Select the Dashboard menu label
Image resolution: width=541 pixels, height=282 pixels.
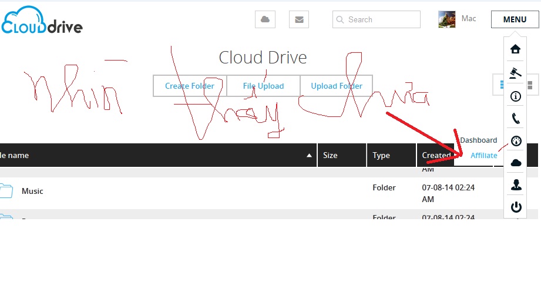(479, 140)
